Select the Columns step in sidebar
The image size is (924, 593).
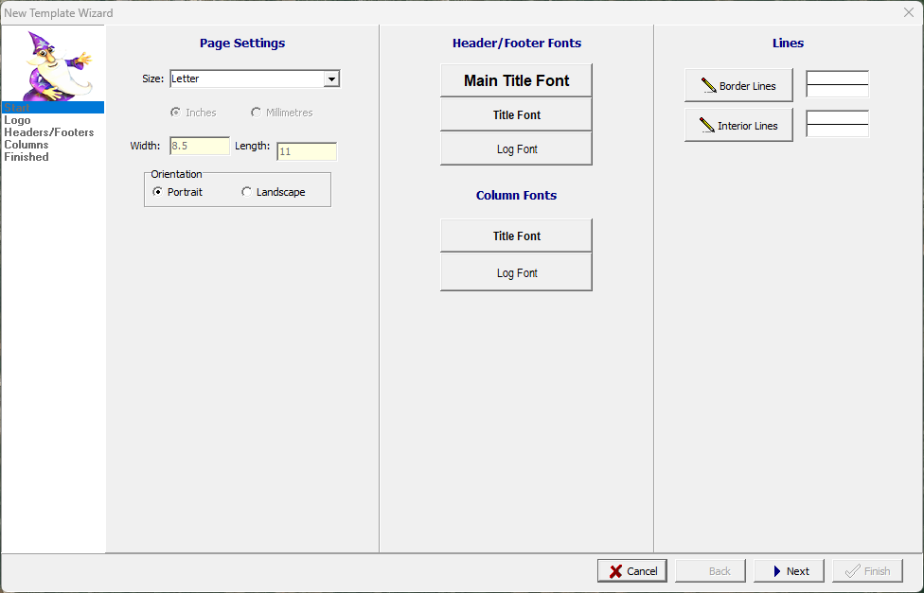(x=26, y=145)
